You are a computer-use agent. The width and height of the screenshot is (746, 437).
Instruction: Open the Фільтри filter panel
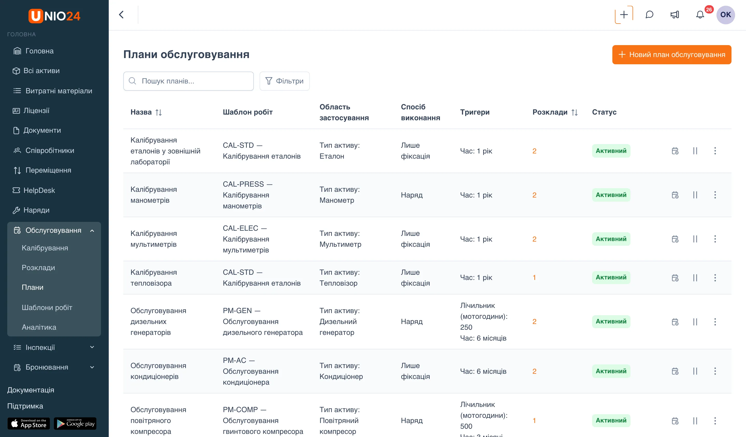[284, 81]
